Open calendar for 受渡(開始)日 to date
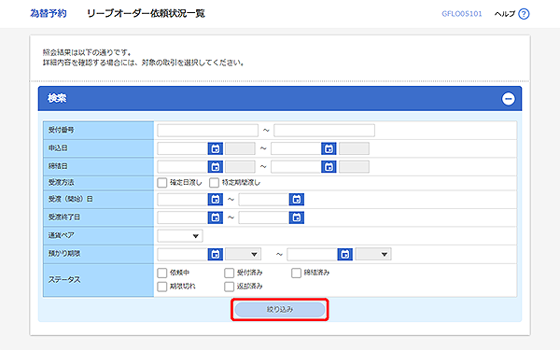The height and width of the screenshot is (350, 560). [x=297, y=200]
